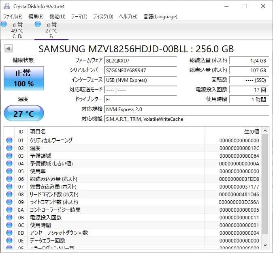Image resolution: width=273 pixels, height=253 pixels.
Task: Click status orb for コントローラービジー時間 row
Action: (9, 210)
